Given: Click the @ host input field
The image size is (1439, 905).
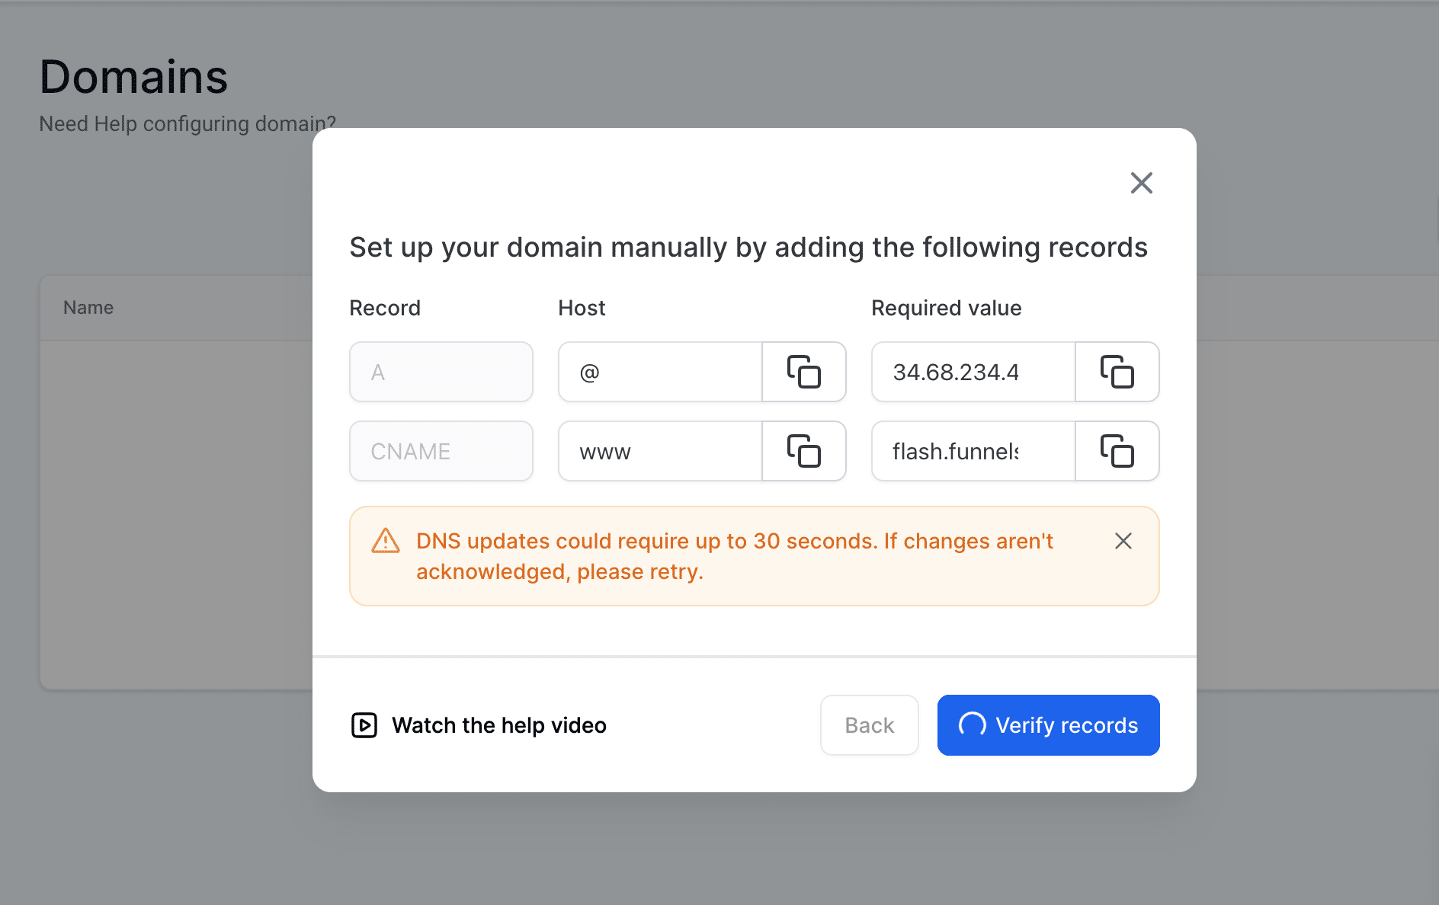Looking at the screenshot, I should (x=659, y=373).
